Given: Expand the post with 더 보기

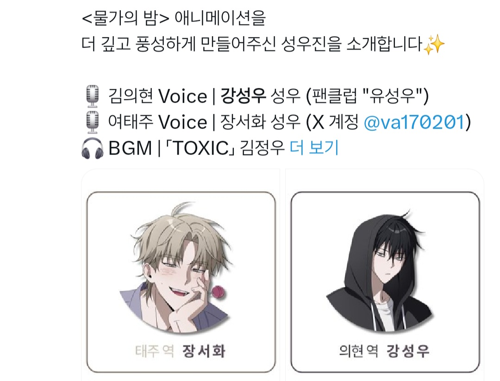Looking at the screenshot, I should pyautogui.click(x=314, y=148).
